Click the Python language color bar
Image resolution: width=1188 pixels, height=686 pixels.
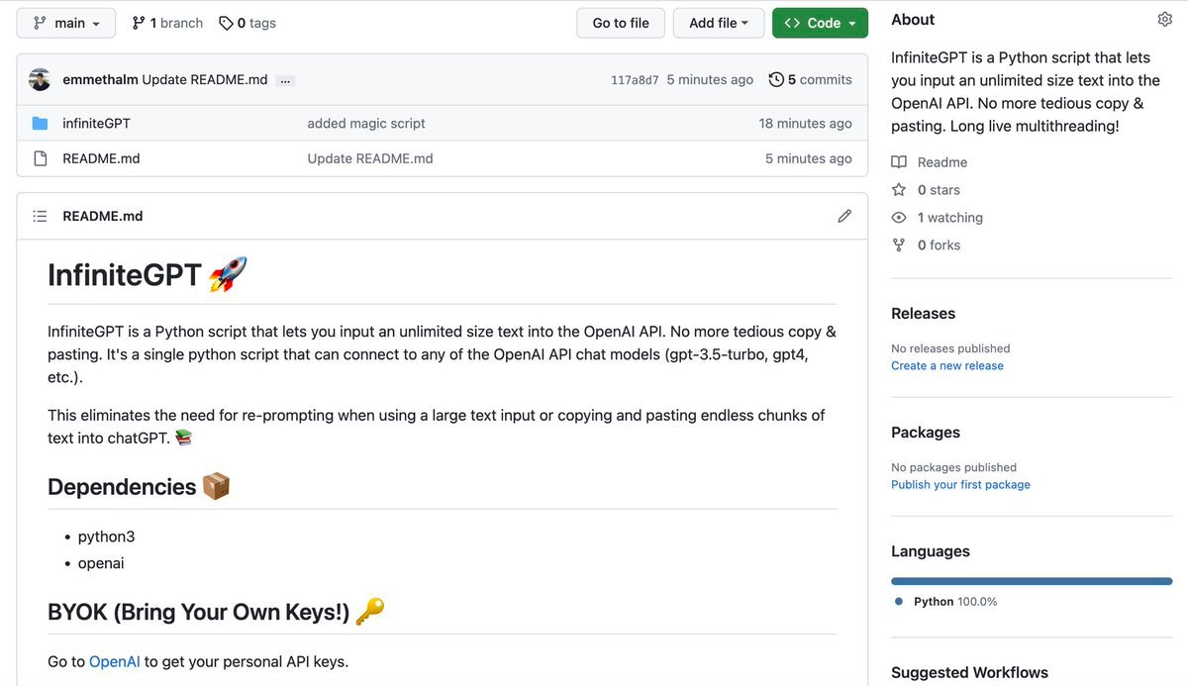pyautogui.click(x=1032, y=581)
